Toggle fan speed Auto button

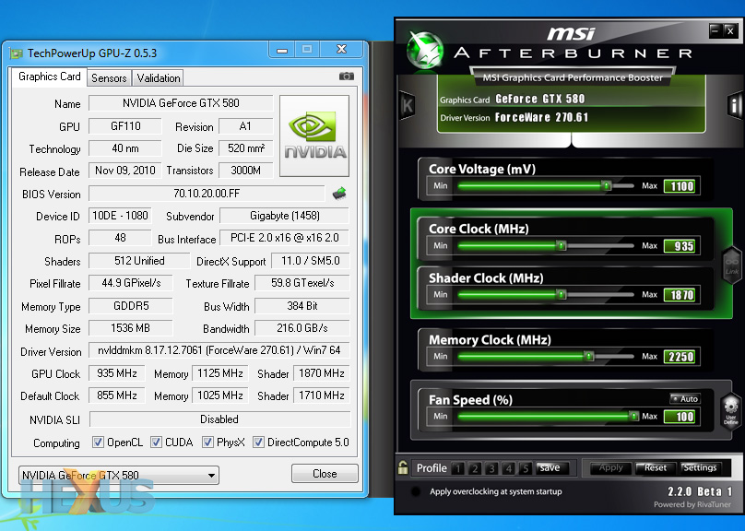tap(685, 399)
